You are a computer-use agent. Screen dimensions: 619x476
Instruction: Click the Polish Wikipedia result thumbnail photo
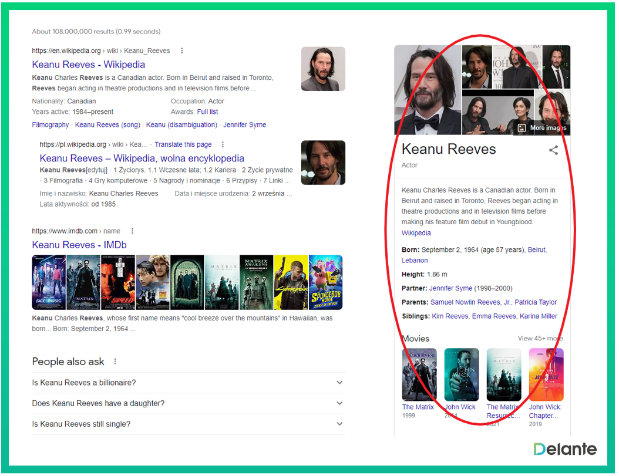tap(323, 163)
